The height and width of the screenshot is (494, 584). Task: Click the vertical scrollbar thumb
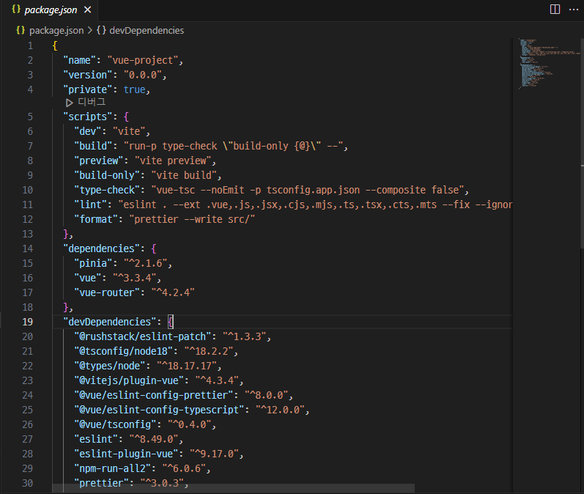tap(582, 144)
